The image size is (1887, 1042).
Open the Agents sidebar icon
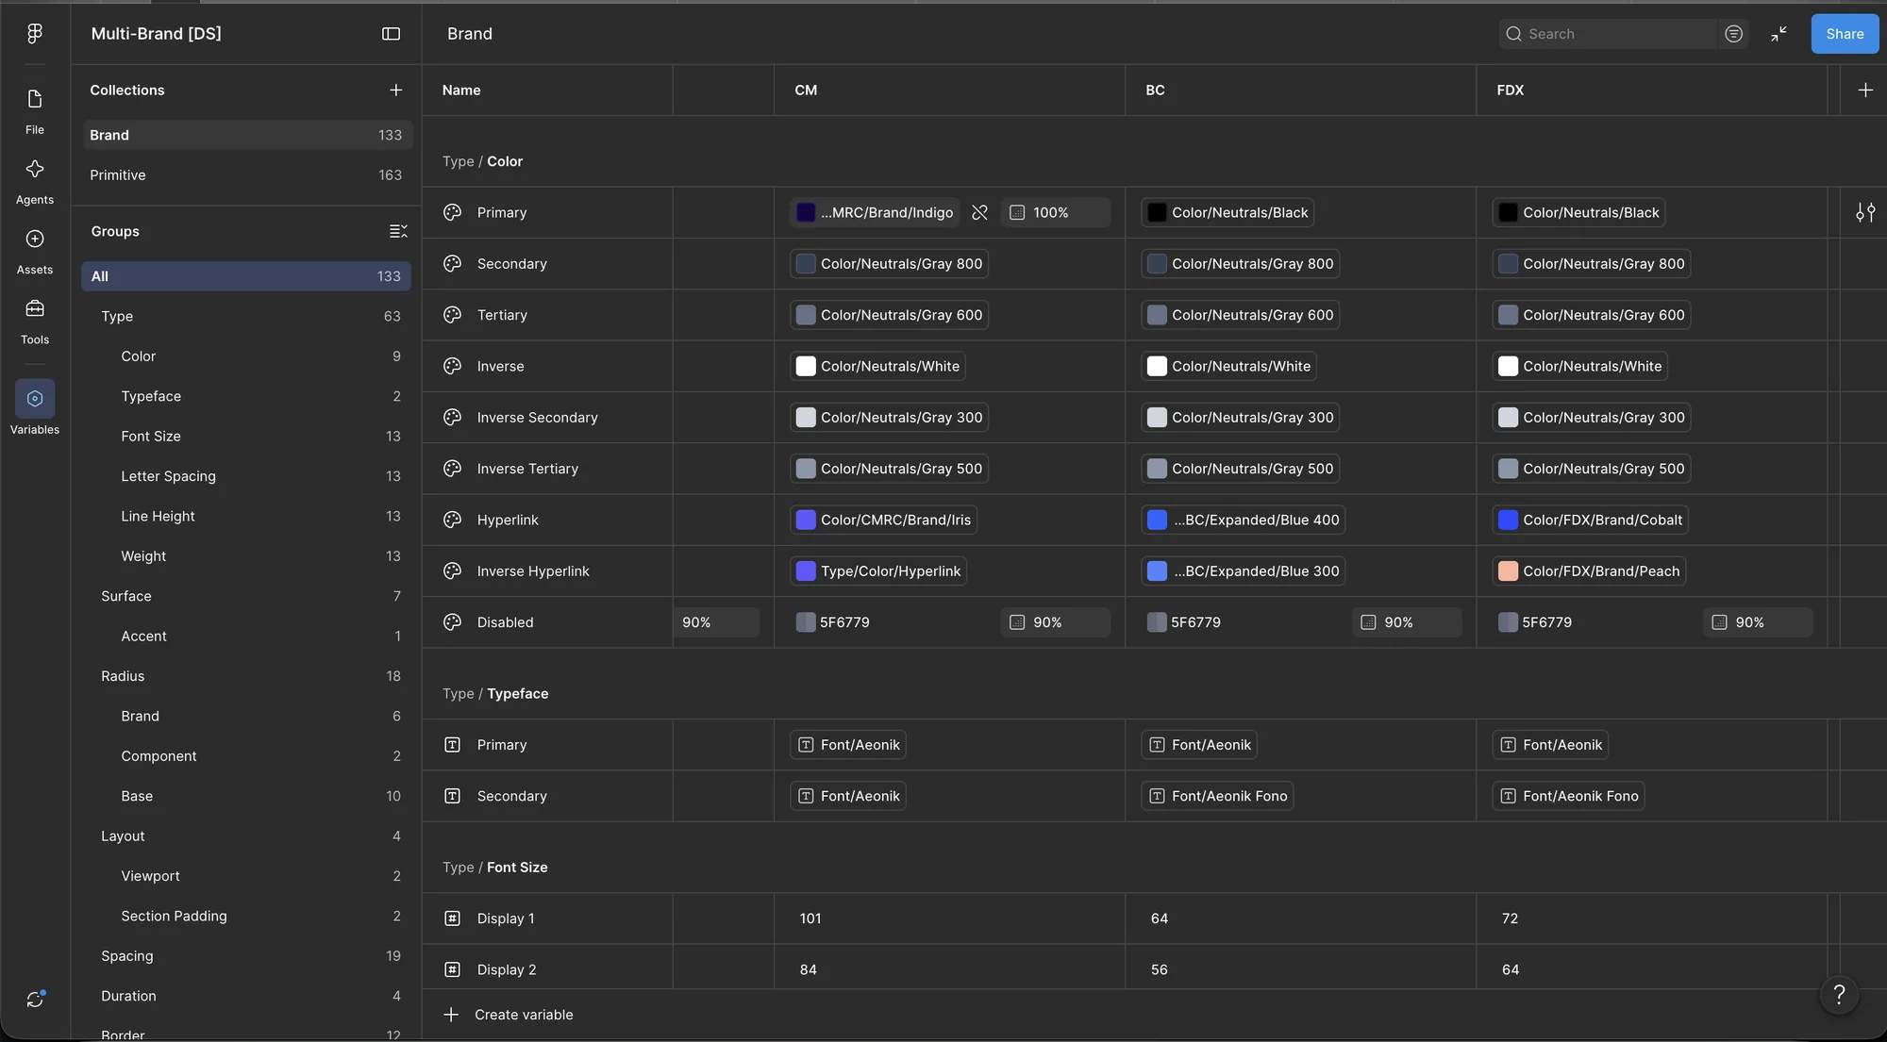click(35, 169)
